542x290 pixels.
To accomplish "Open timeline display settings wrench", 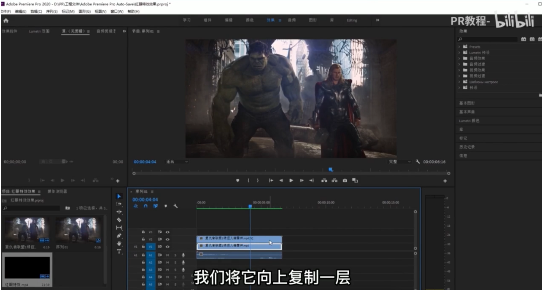I will (x=175, y=206).
